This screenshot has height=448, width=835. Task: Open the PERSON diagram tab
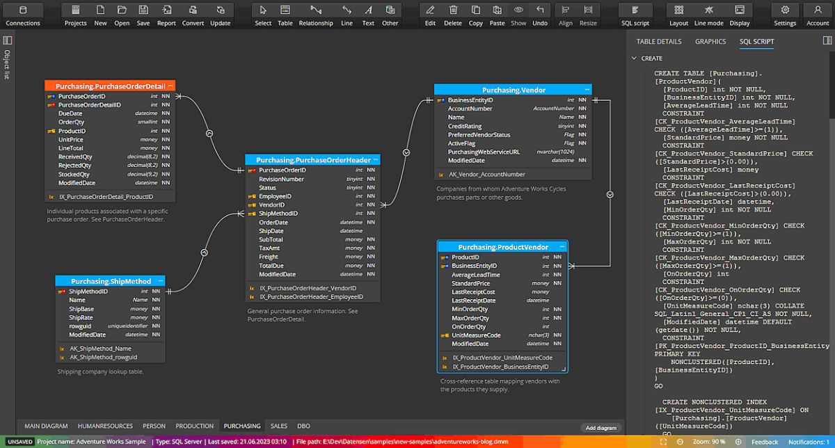pyautogui.click(x=154, y=426)
